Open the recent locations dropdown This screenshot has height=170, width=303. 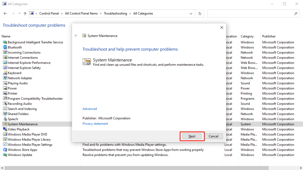point(19,13)
